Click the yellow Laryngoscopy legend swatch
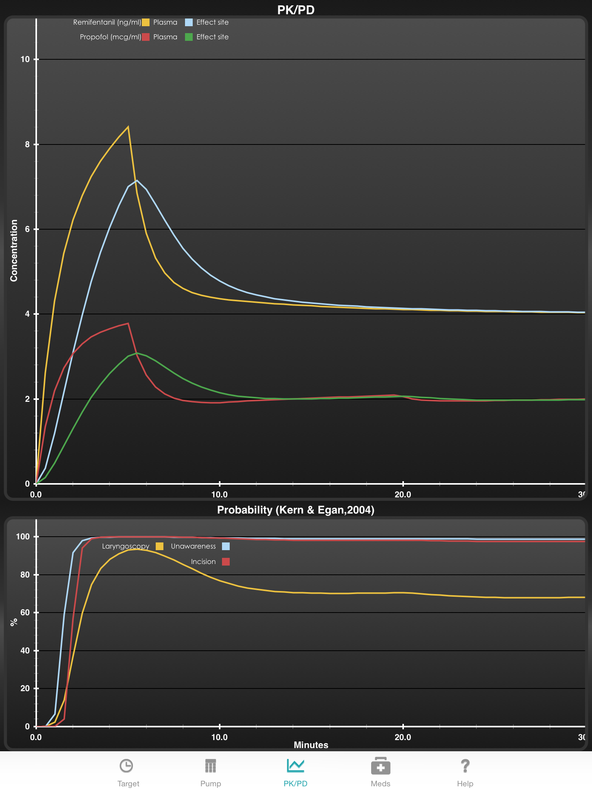This screenshot has width=592, height=789. [x=160, y=546]
